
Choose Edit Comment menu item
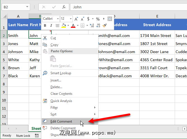click(x=70, y=121)
